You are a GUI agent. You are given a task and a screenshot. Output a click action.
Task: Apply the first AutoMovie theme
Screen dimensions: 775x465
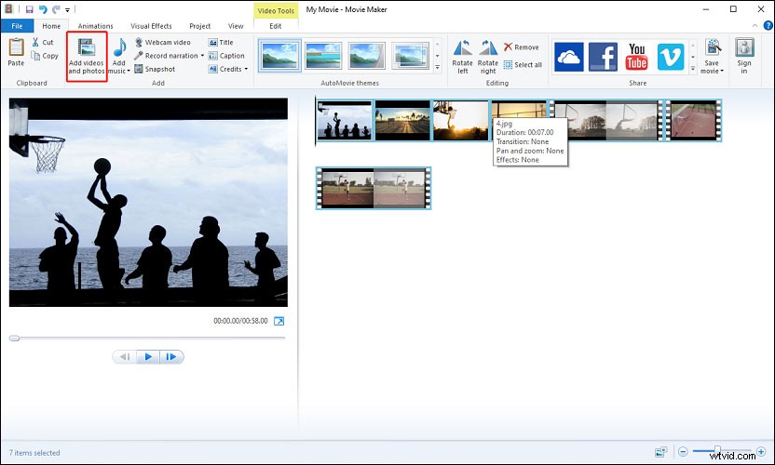coord(279,55)
